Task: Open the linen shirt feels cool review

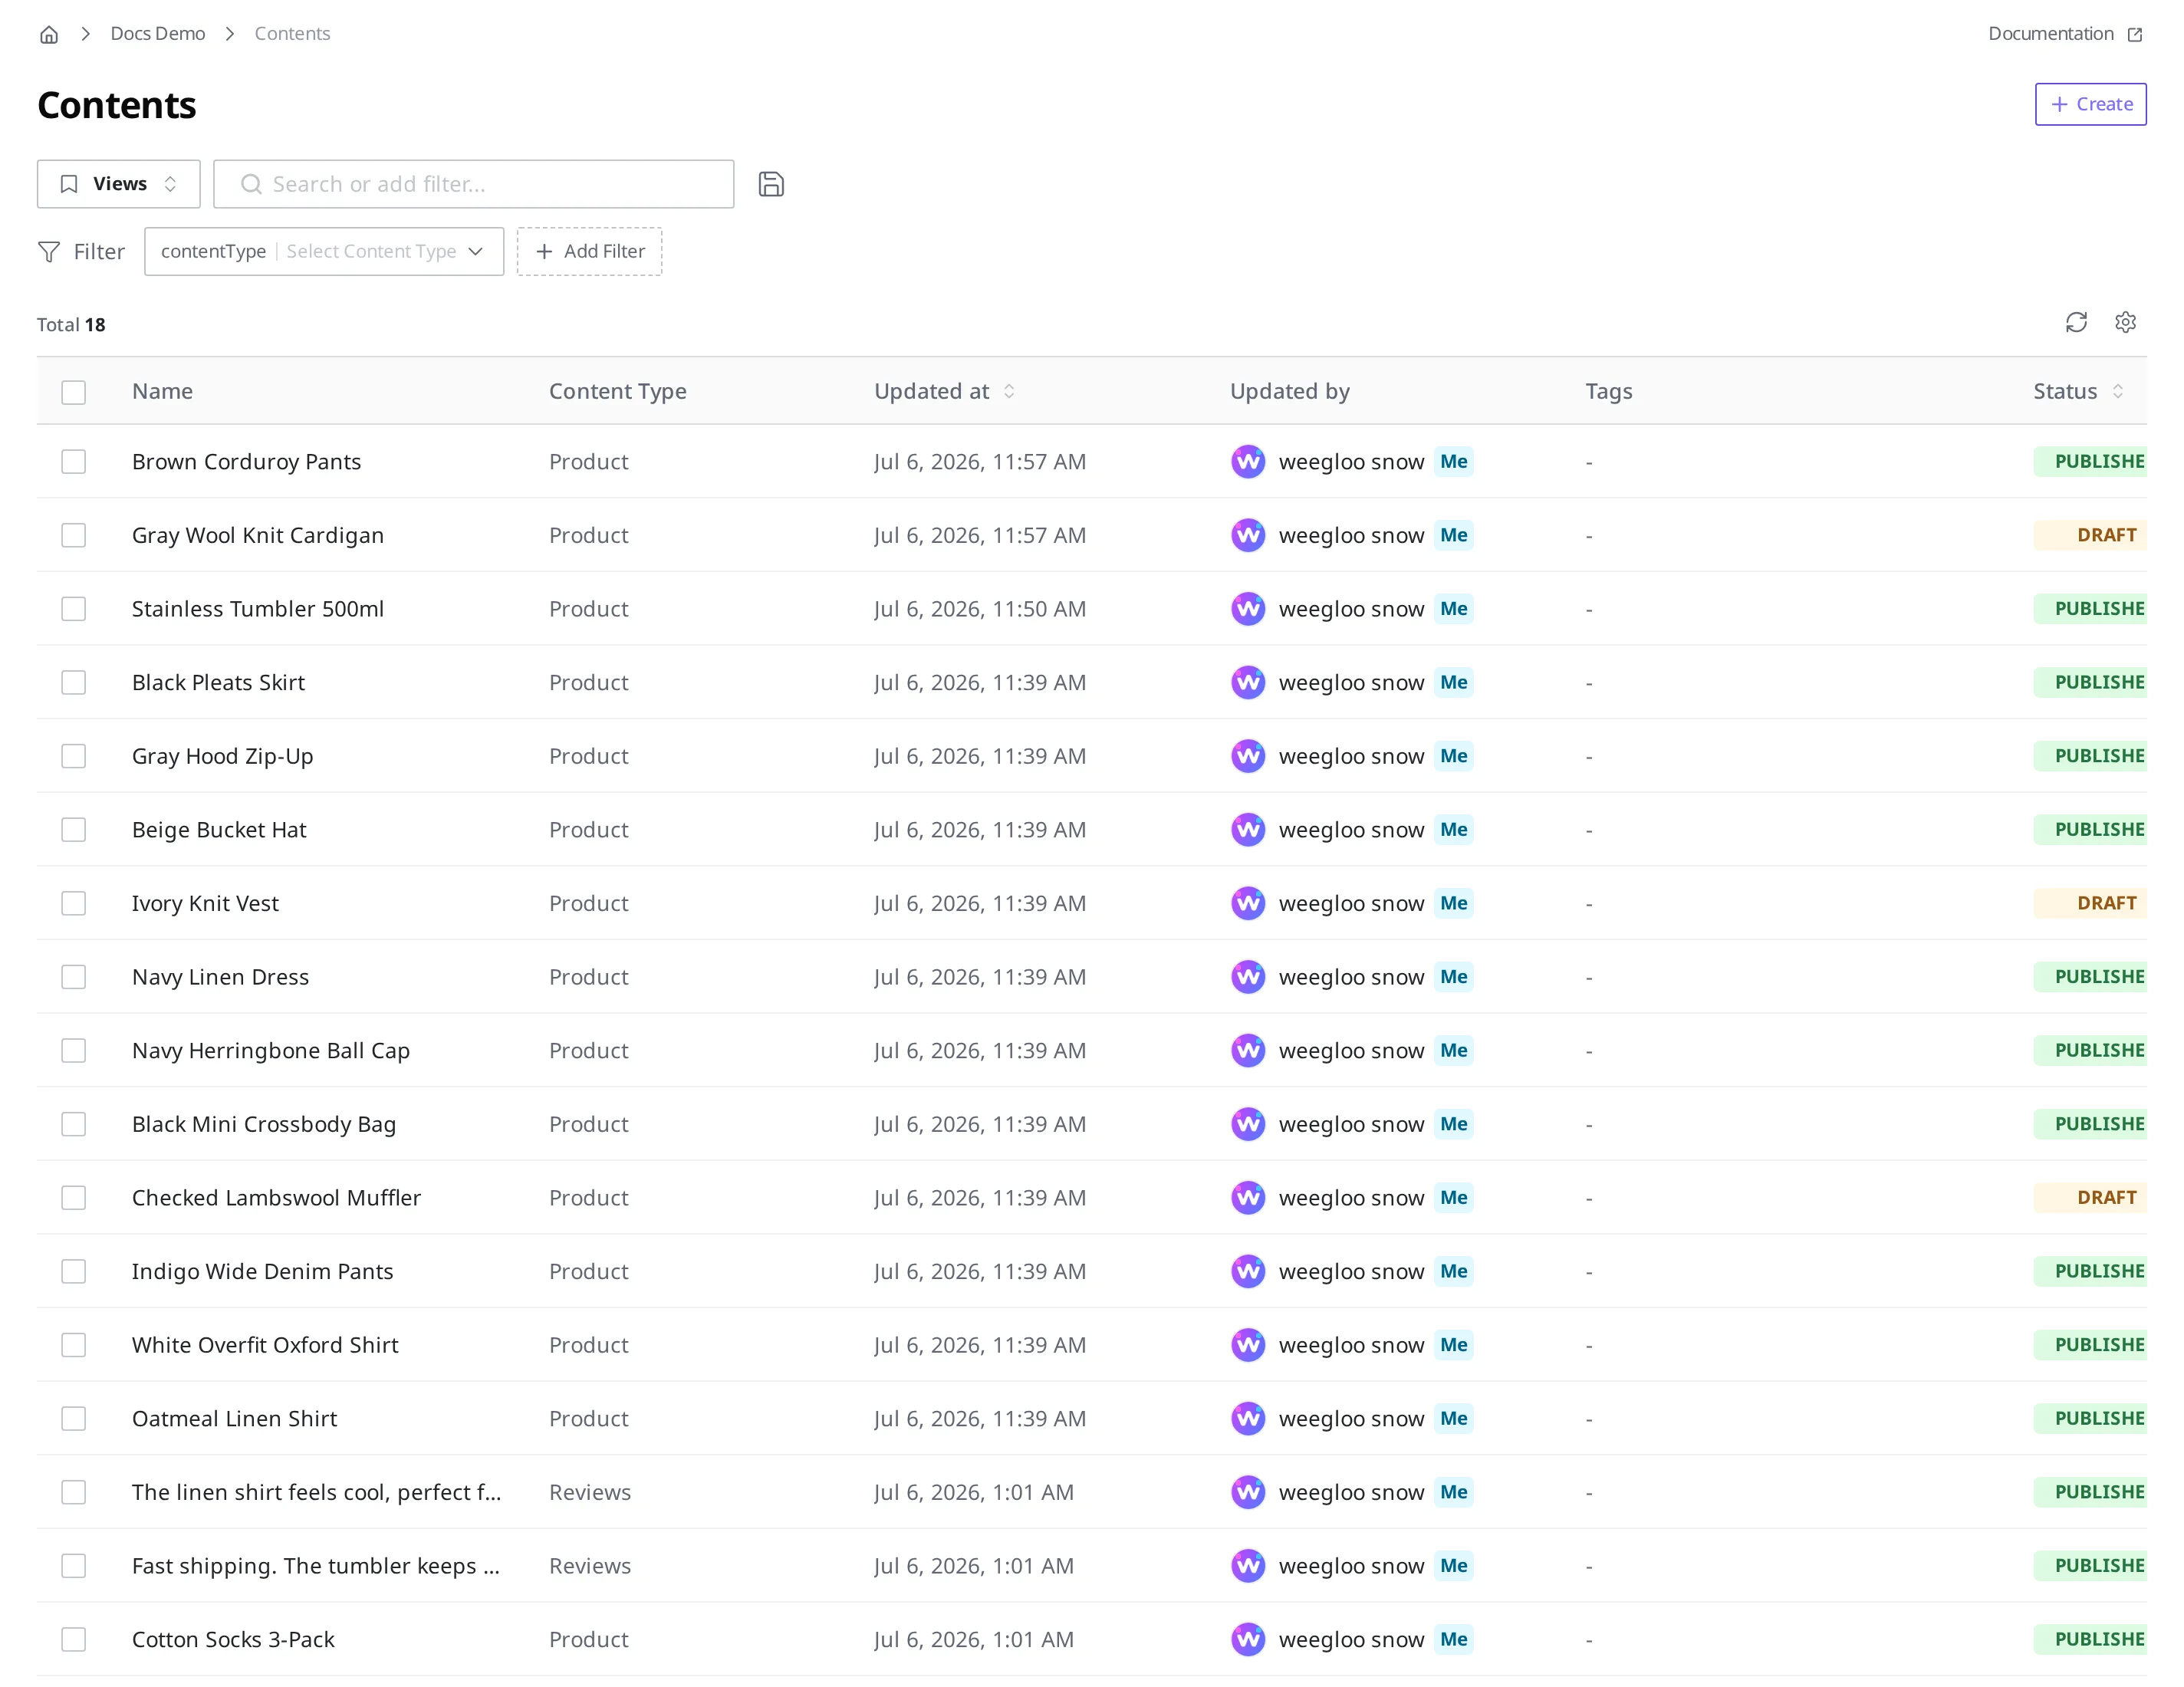Action: 316,1492
